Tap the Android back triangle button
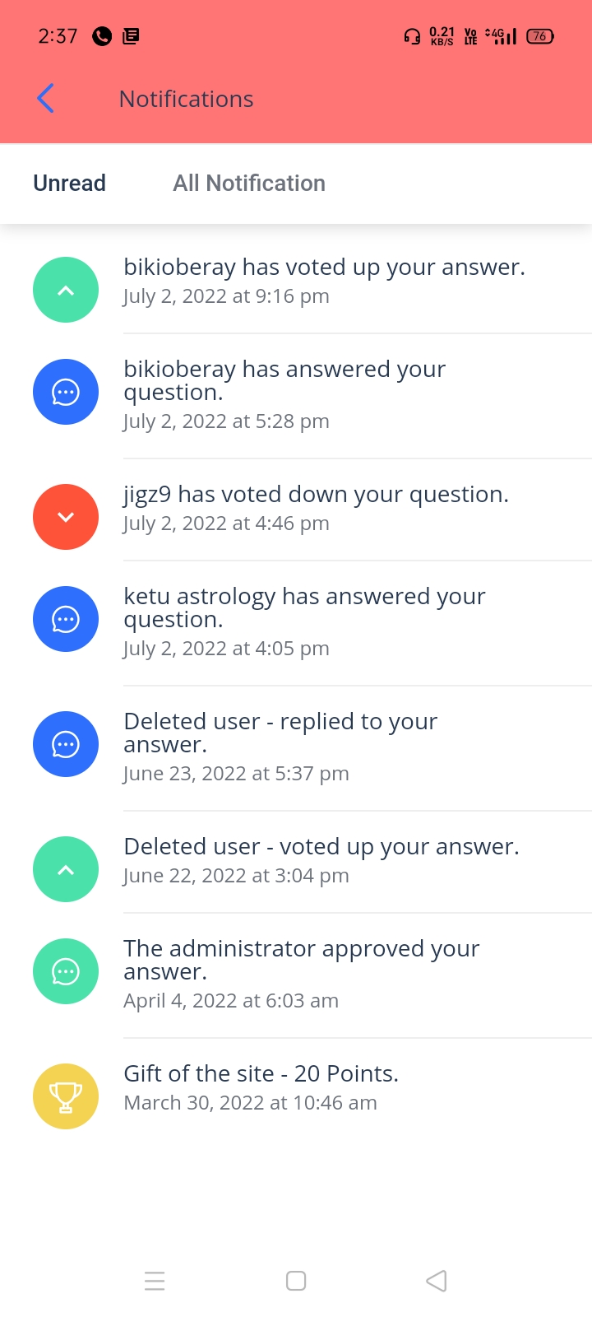The image size is (592, 1317). [437, 1281]
